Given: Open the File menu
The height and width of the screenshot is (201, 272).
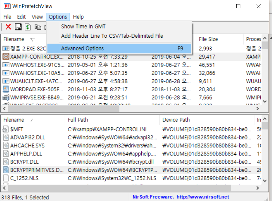Looking at the screenshot, I should 7,17.
